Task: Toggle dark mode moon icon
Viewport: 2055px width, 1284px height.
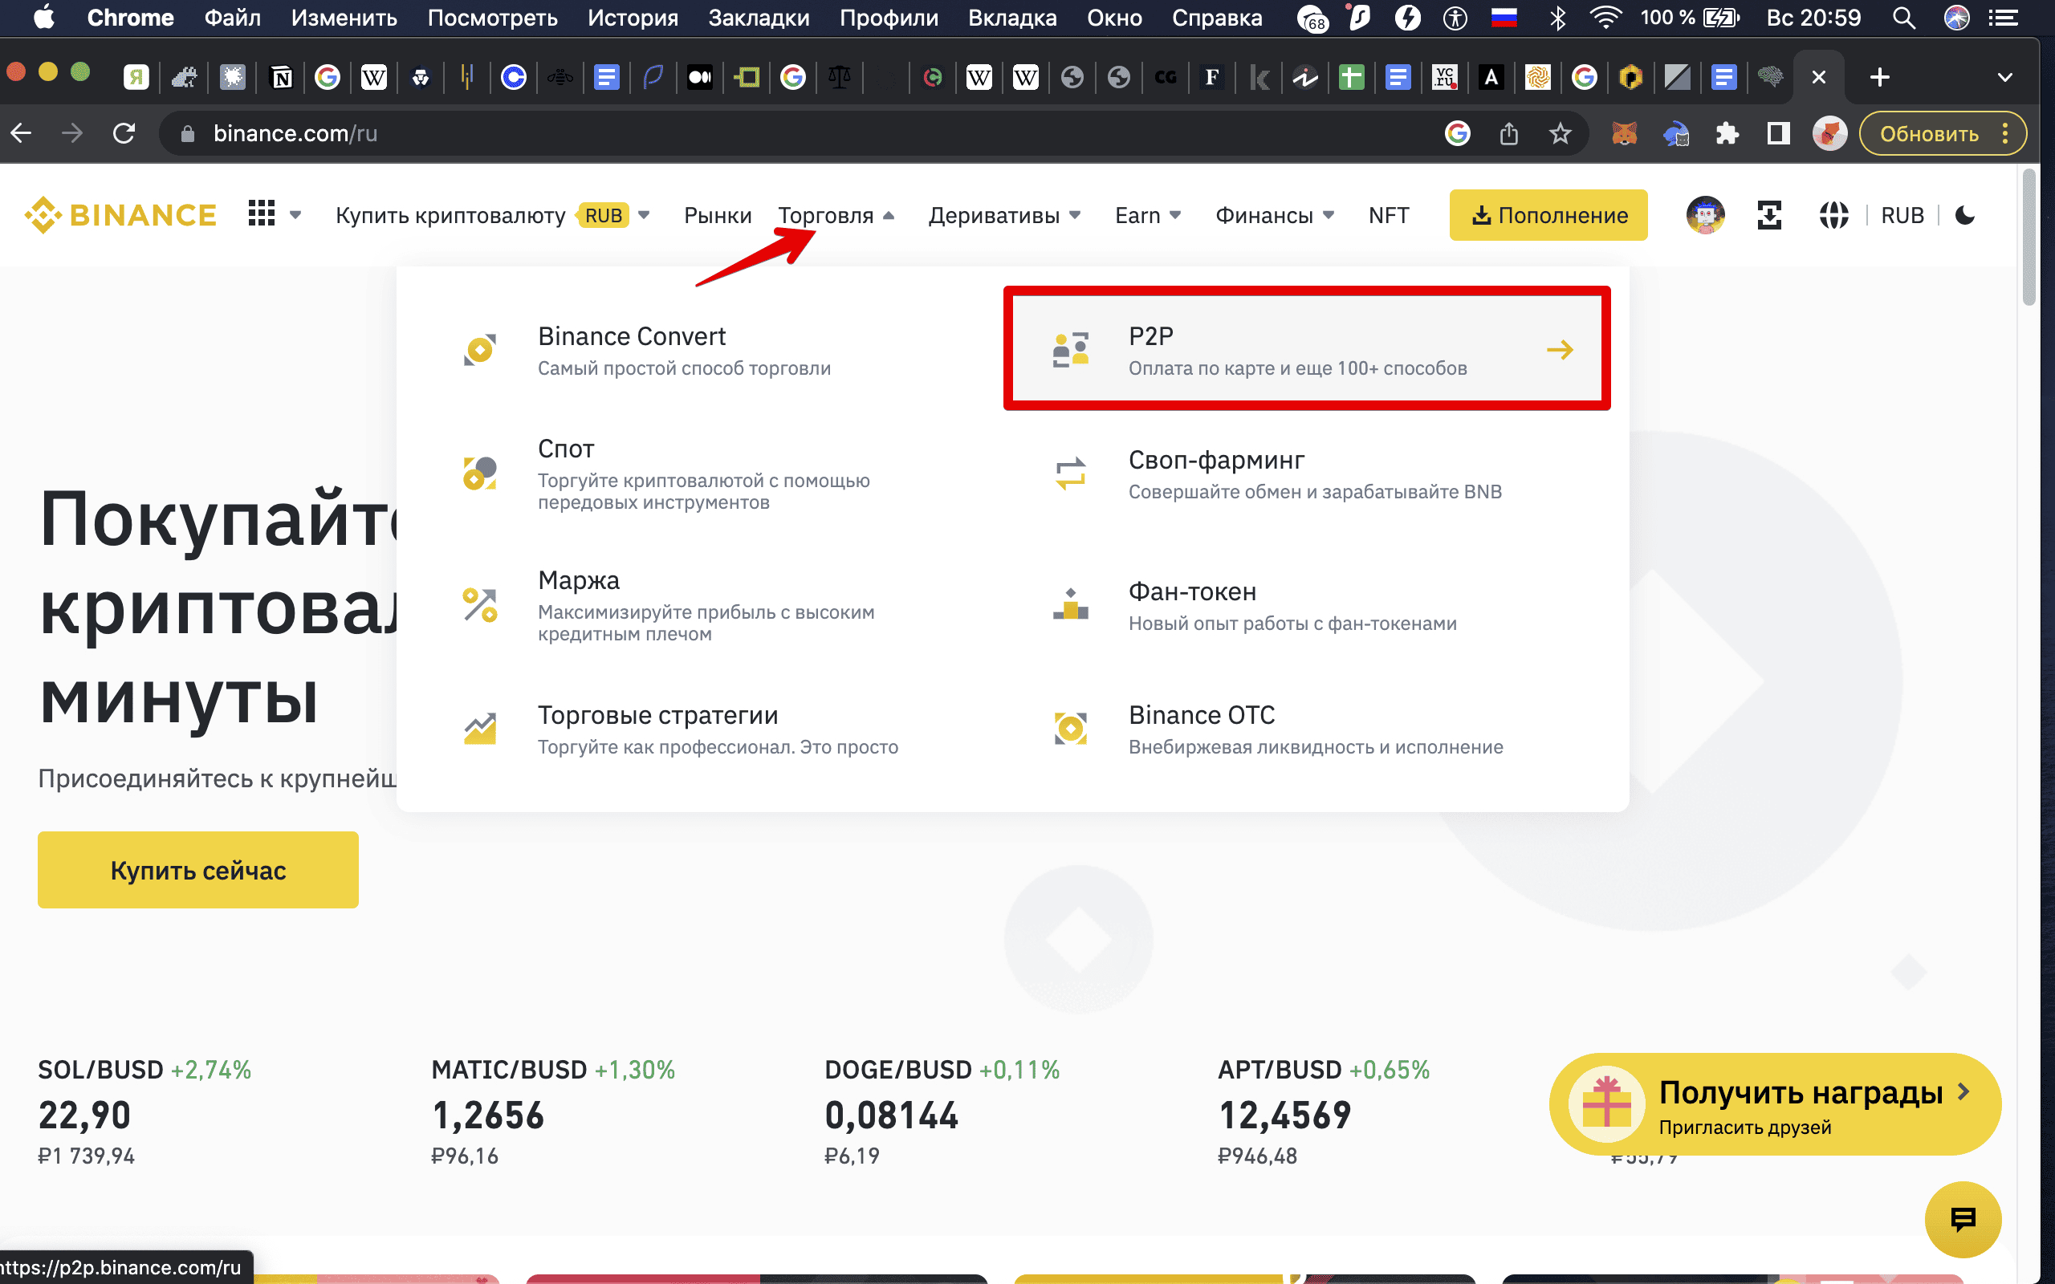Action: click(1965, 216)
